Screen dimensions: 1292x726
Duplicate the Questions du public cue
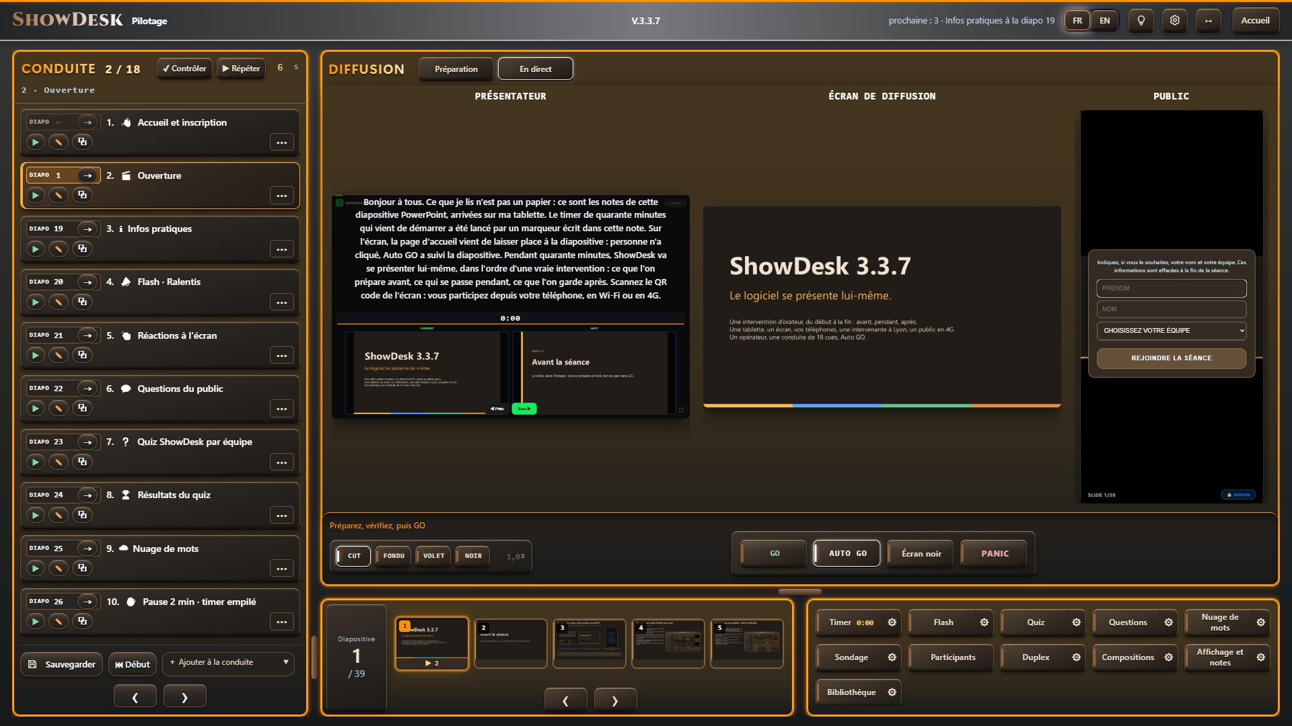(x=82, y=408)
